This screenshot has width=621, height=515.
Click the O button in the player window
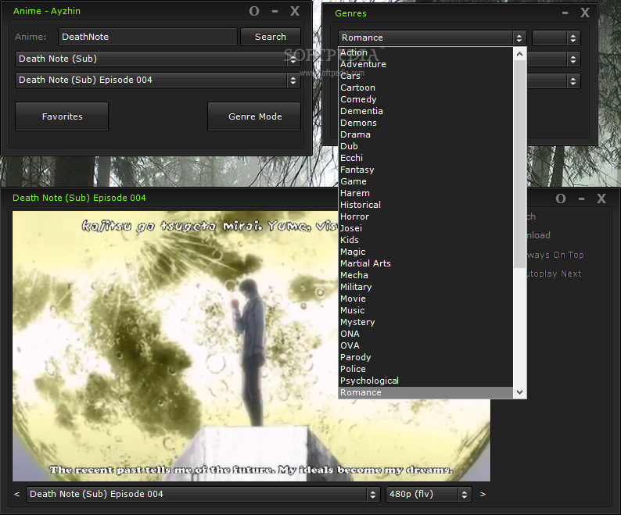(561, 198)
